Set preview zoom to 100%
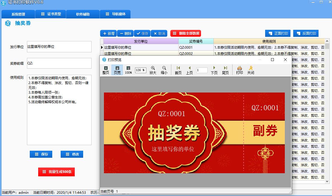 tap(128, 70)
